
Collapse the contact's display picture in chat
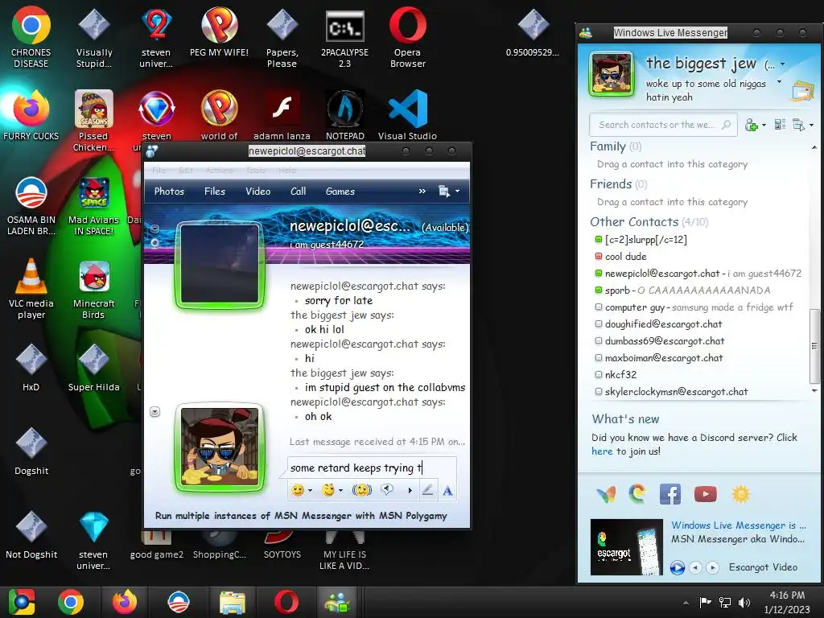[155, 229]
